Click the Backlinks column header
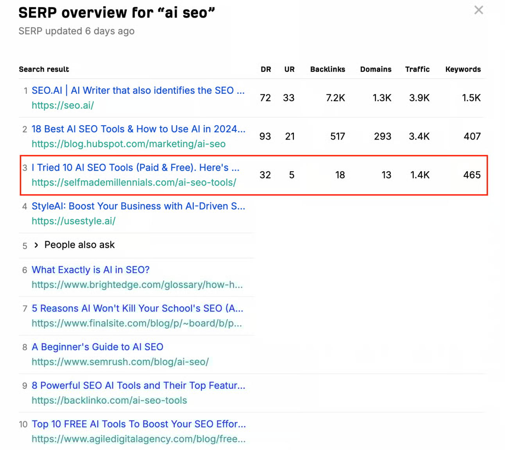Image resolution: width=505 pixels, height=450 pixels. [x=328, y=69]
